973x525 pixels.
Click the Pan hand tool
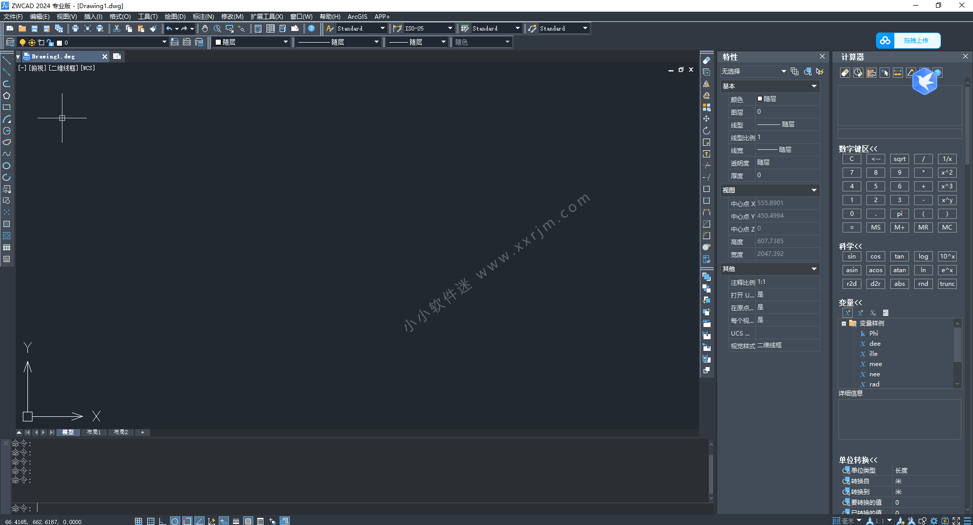205,28
